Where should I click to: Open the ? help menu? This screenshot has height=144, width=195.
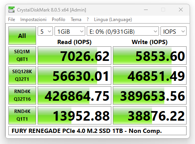point(88,20)
